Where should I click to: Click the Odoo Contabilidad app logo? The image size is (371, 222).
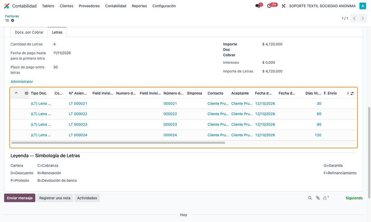(7, 6)
